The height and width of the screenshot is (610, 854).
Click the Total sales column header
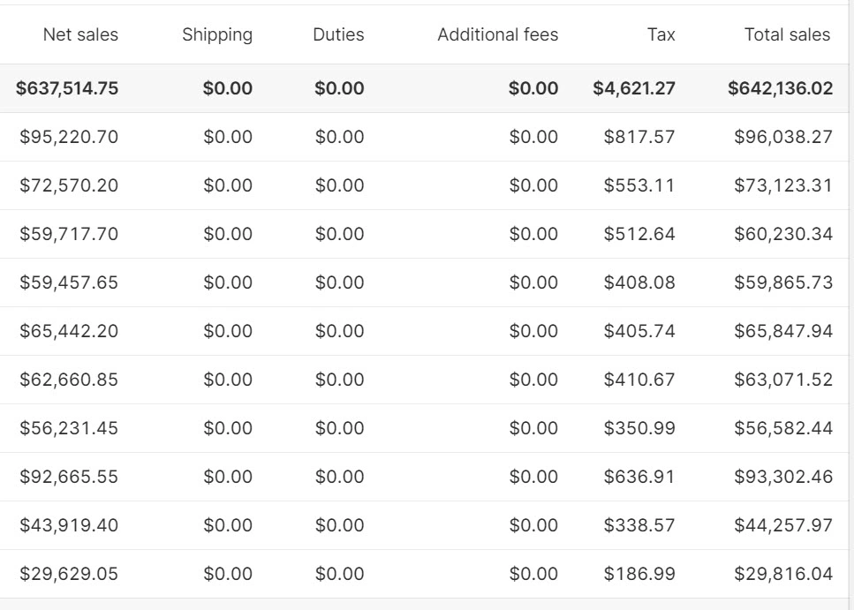788,35
